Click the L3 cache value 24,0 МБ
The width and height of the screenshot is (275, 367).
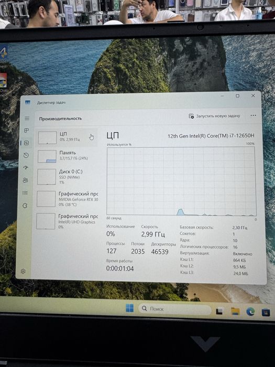tap(240, 273)
